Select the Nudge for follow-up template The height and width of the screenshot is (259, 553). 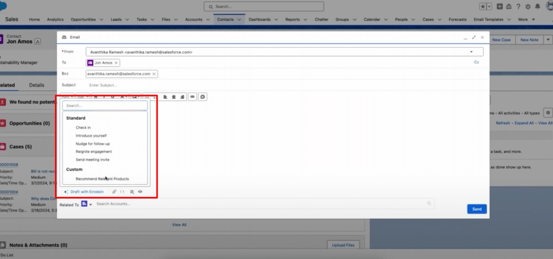tap(93, 144)
